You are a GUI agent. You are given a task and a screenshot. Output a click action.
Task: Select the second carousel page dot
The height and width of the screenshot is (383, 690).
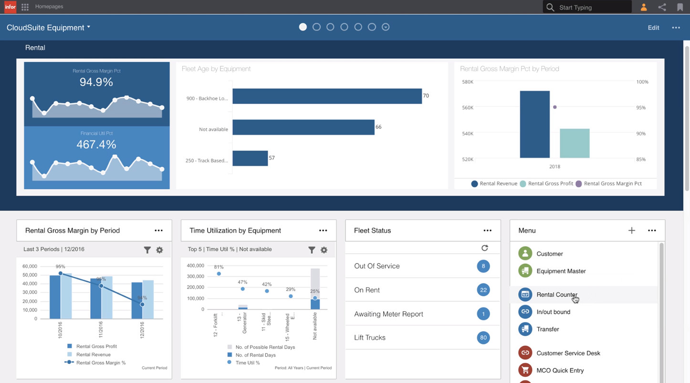click(x=316, y=27)
